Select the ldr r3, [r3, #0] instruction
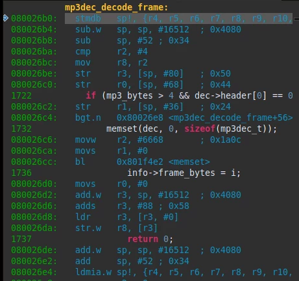The width and height of the screenshot is (299, 281). click(127, 217)
